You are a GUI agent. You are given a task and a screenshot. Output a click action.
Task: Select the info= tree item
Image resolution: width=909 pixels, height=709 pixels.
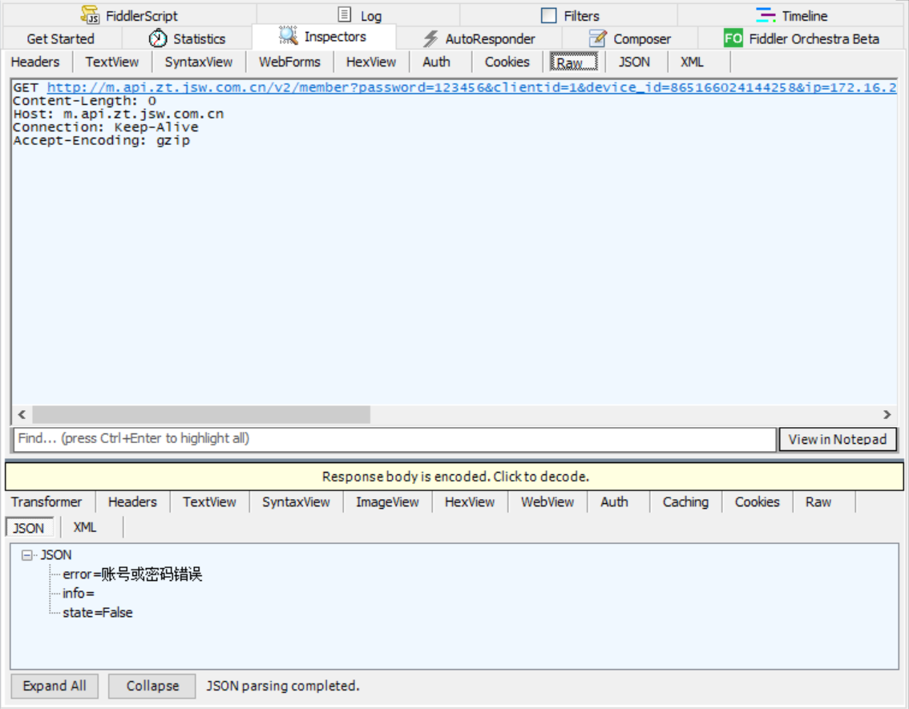79,593
